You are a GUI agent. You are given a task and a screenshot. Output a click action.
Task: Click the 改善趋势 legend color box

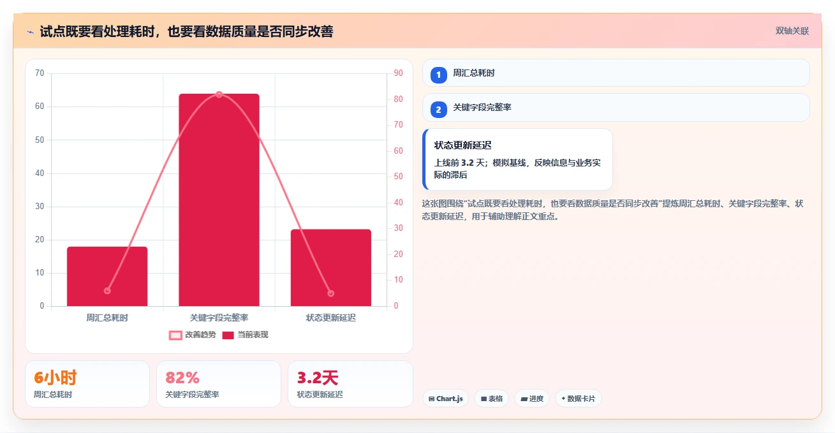point(175,335)
